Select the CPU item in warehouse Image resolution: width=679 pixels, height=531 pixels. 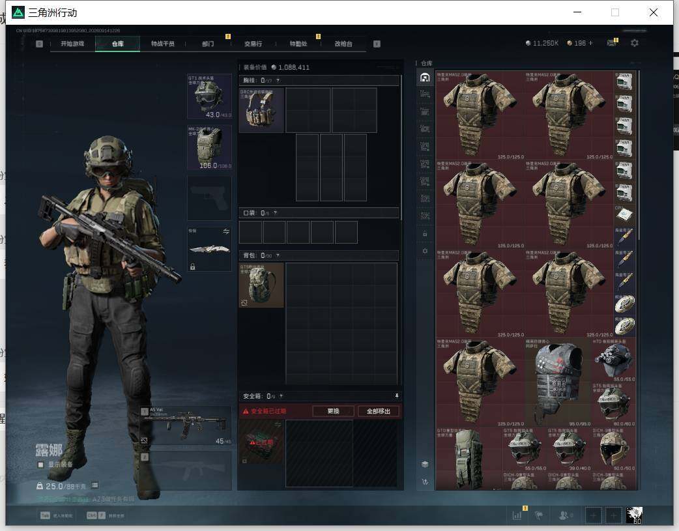coord(624,215)
